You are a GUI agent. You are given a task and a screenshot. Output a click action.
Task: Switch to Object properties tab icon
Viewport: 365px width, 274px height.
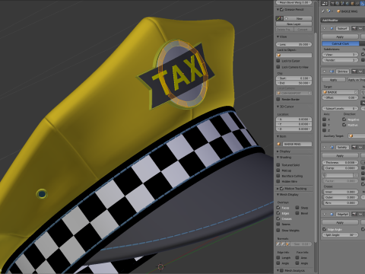point(352,4)
